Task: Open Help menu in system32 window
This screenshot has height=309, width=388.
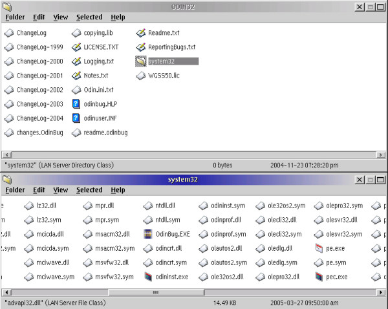Action: coord(118,190)
